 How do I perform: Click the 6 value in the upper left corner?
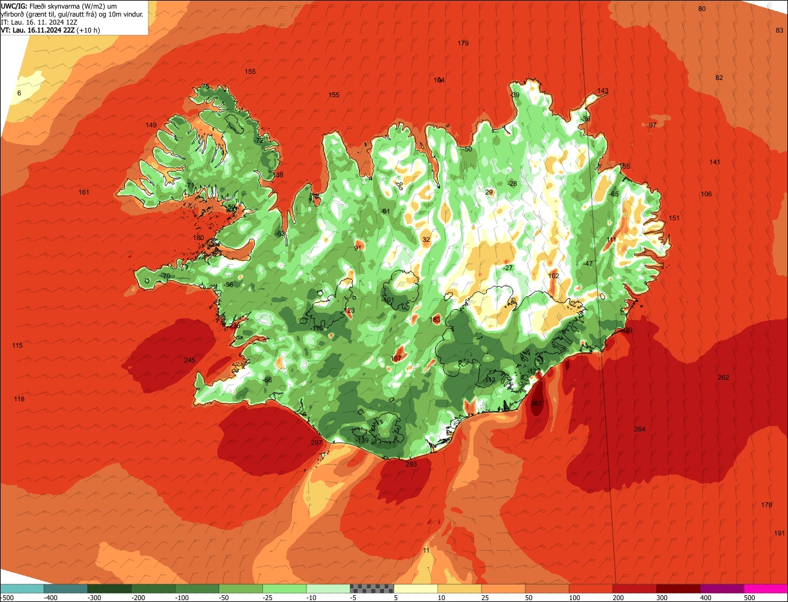[19, 93]
